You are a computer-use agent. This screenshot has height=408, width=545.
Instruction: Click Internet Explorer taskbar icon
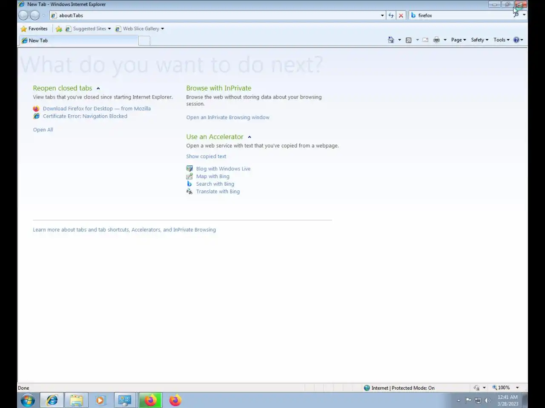[x=52, y=400]
